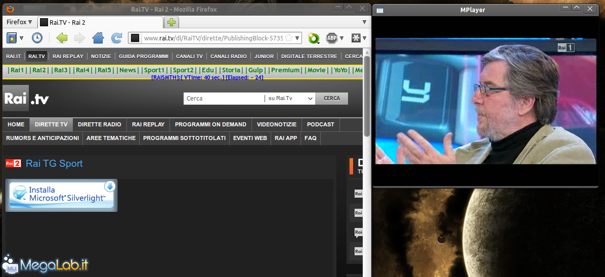Open the 'su Rai.Tv' search scope dropdown
This screenshot has width=605, height=277.
pyautogui.click(x=290, y=99)
